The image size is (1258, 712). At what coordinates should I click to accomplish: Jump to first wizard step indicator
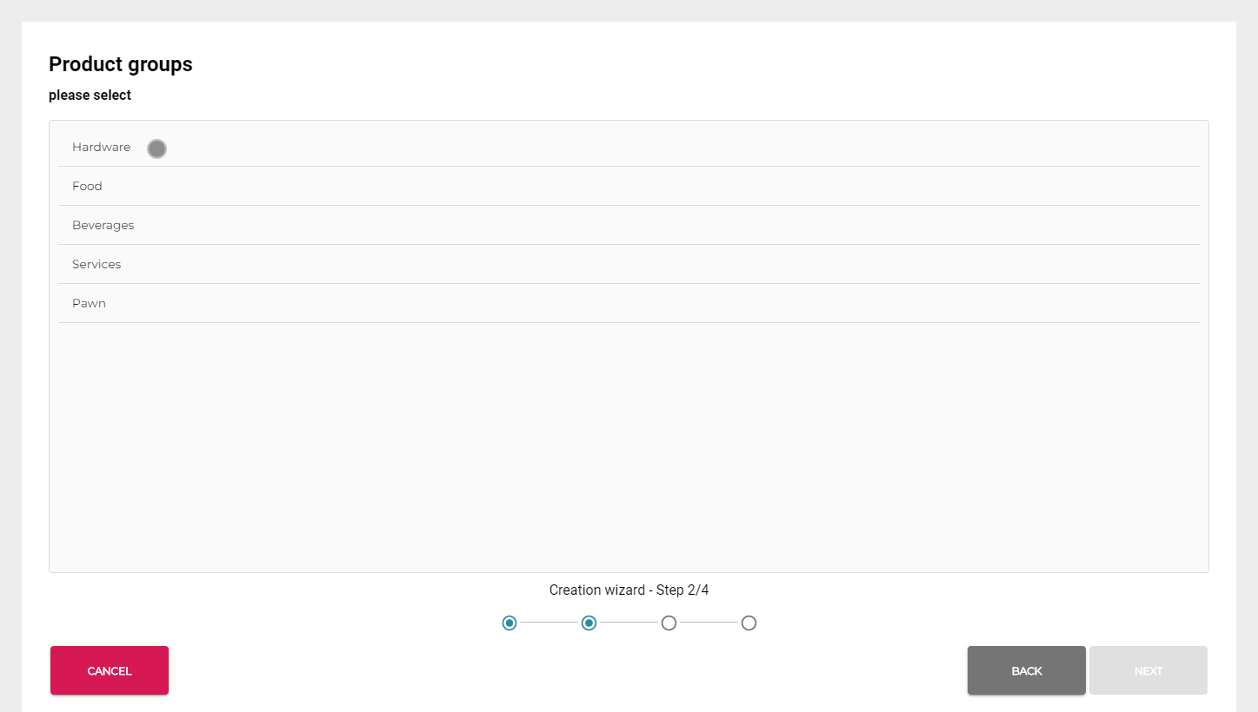[x=509, y=623]
